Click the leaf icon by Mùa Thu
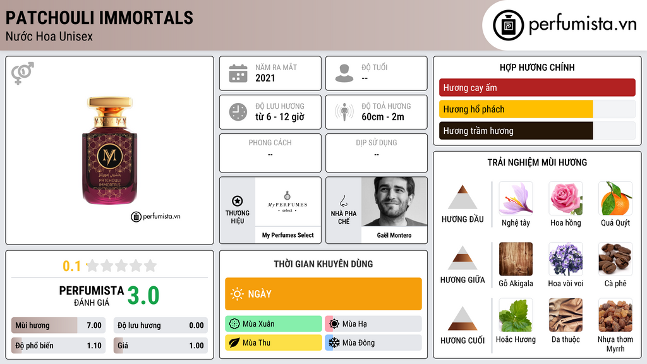 click(x=234, y=343)
